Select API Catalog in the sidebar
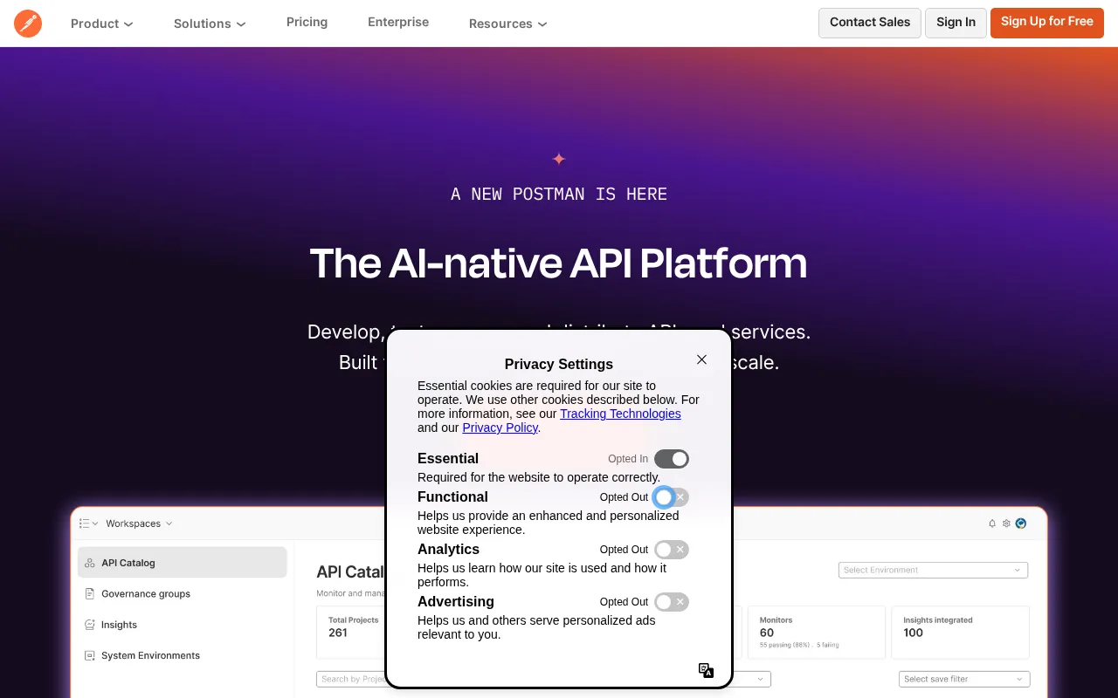The image size is (1118, 698). coord(183,563)
